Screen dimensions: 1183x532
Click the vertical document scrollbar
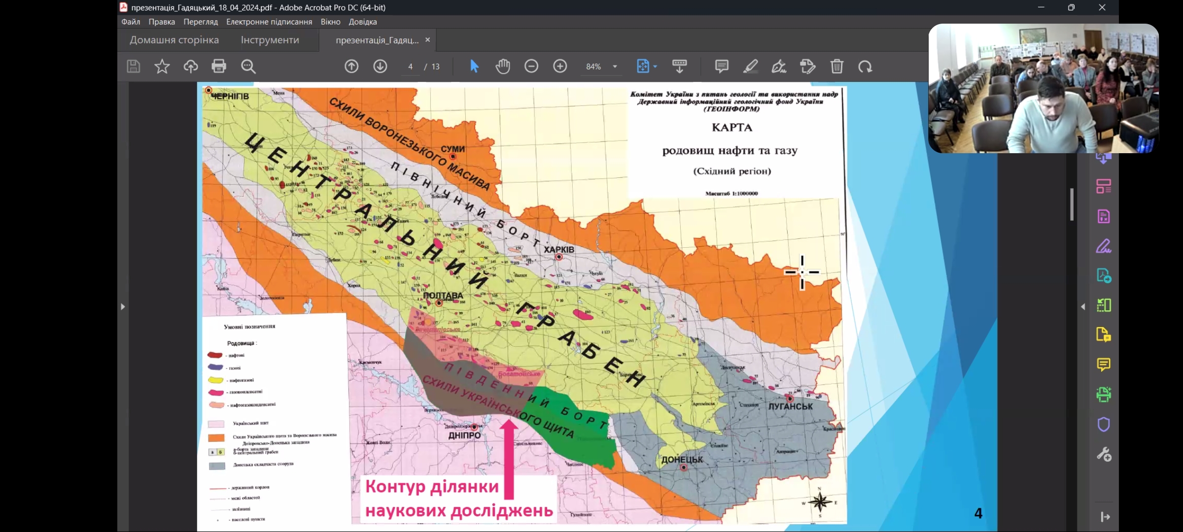(1072, 204)
